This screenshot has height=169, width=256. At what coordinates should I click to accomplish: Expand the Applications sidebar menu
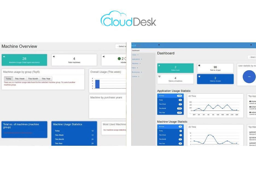(x=137, y=59)
